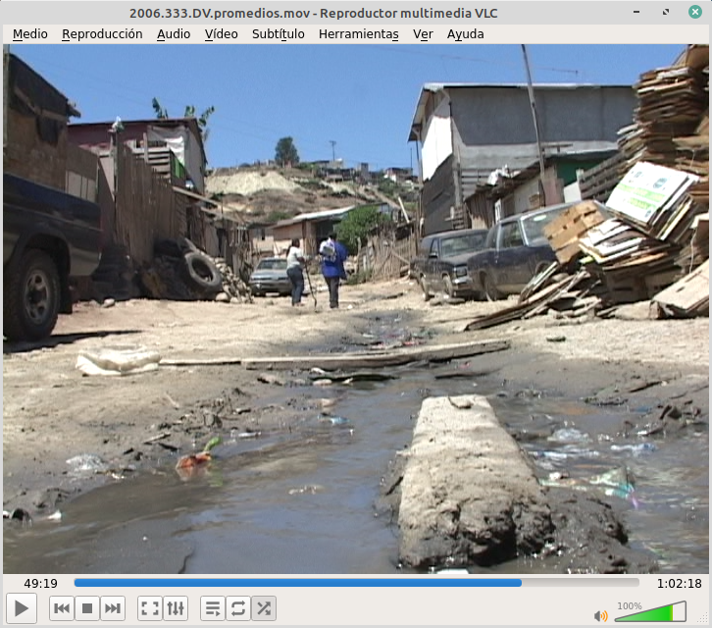The height and width of the screenshot is (628, 712).
Task: Mute audio via speaker icon
Action: (601, 615)
